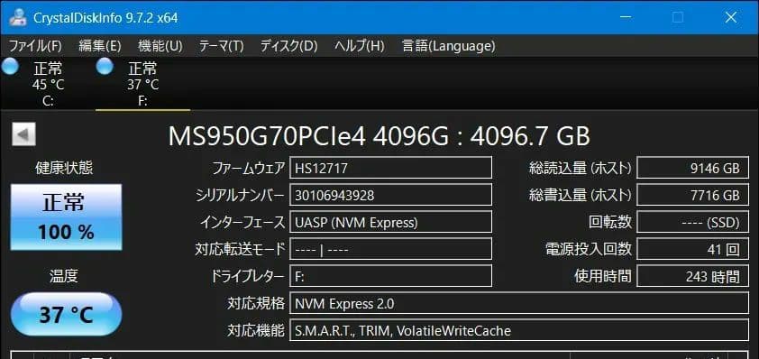
Task: Click the 対応転送モード label
Action: [x=240, y=250]
